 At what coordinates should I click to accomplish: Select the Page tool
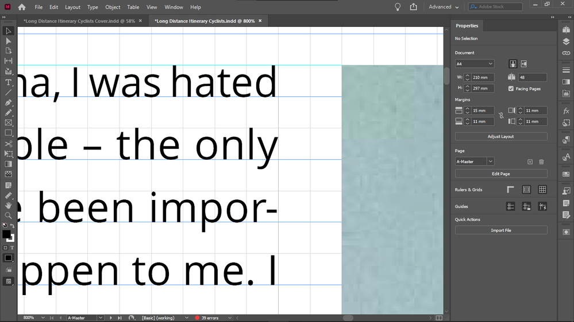point(8,51)
